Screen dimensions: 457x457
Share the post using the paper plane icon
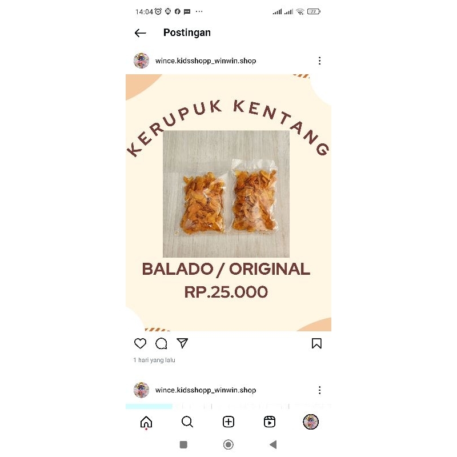(182, 343)
